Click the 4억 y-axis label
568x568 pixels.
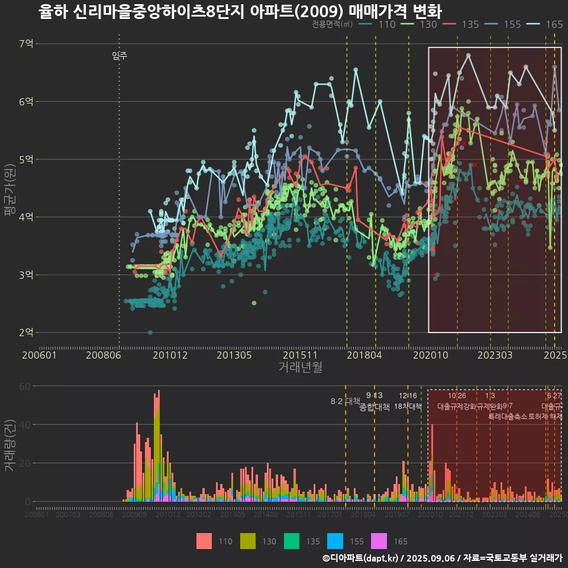pos(26,217)
